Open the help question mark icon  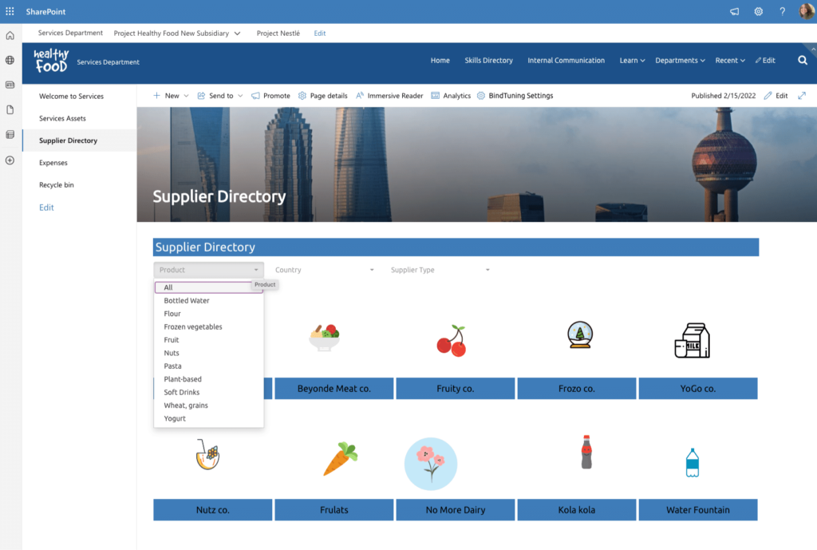coord(782,11)
